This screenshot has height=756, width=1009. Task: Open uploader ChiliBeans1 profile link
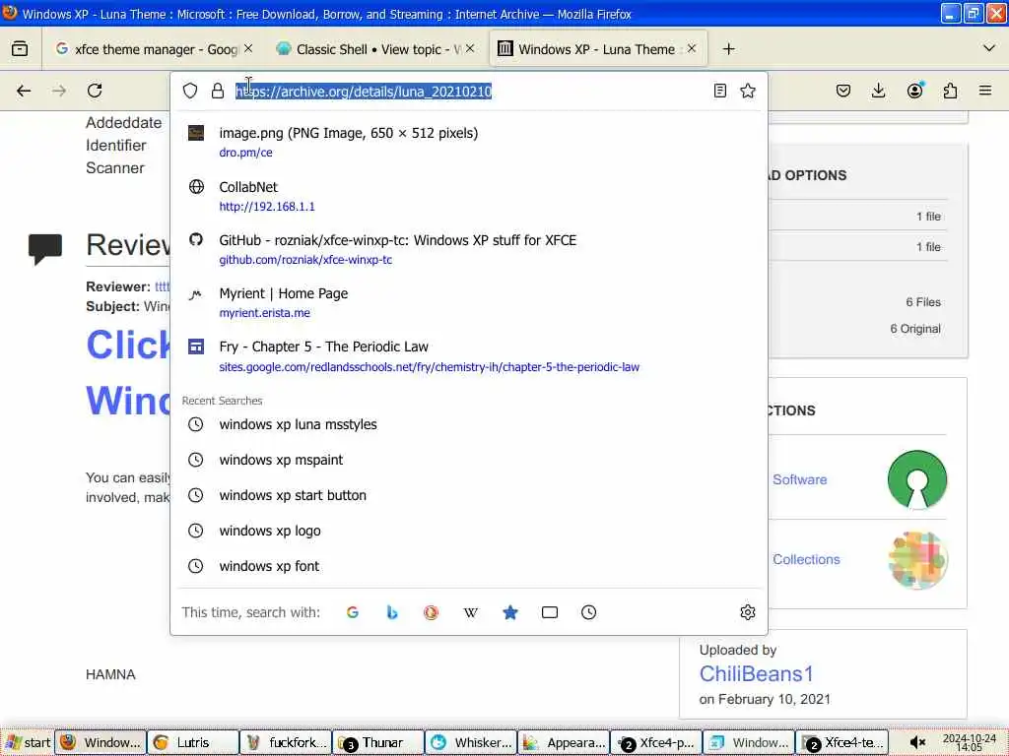click(756, 673)
